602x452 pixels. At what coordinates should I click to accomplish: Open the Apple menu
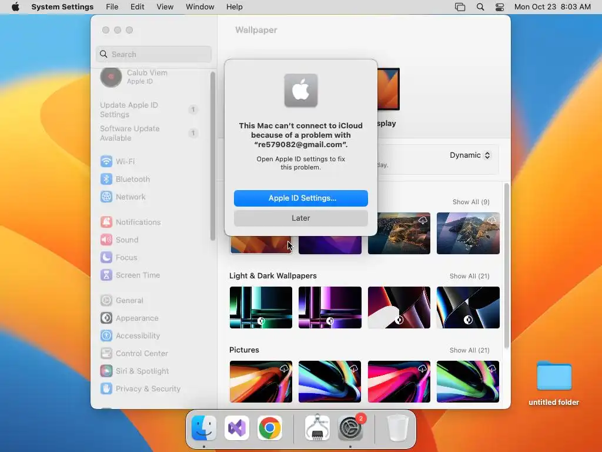[x=15, y=7]
